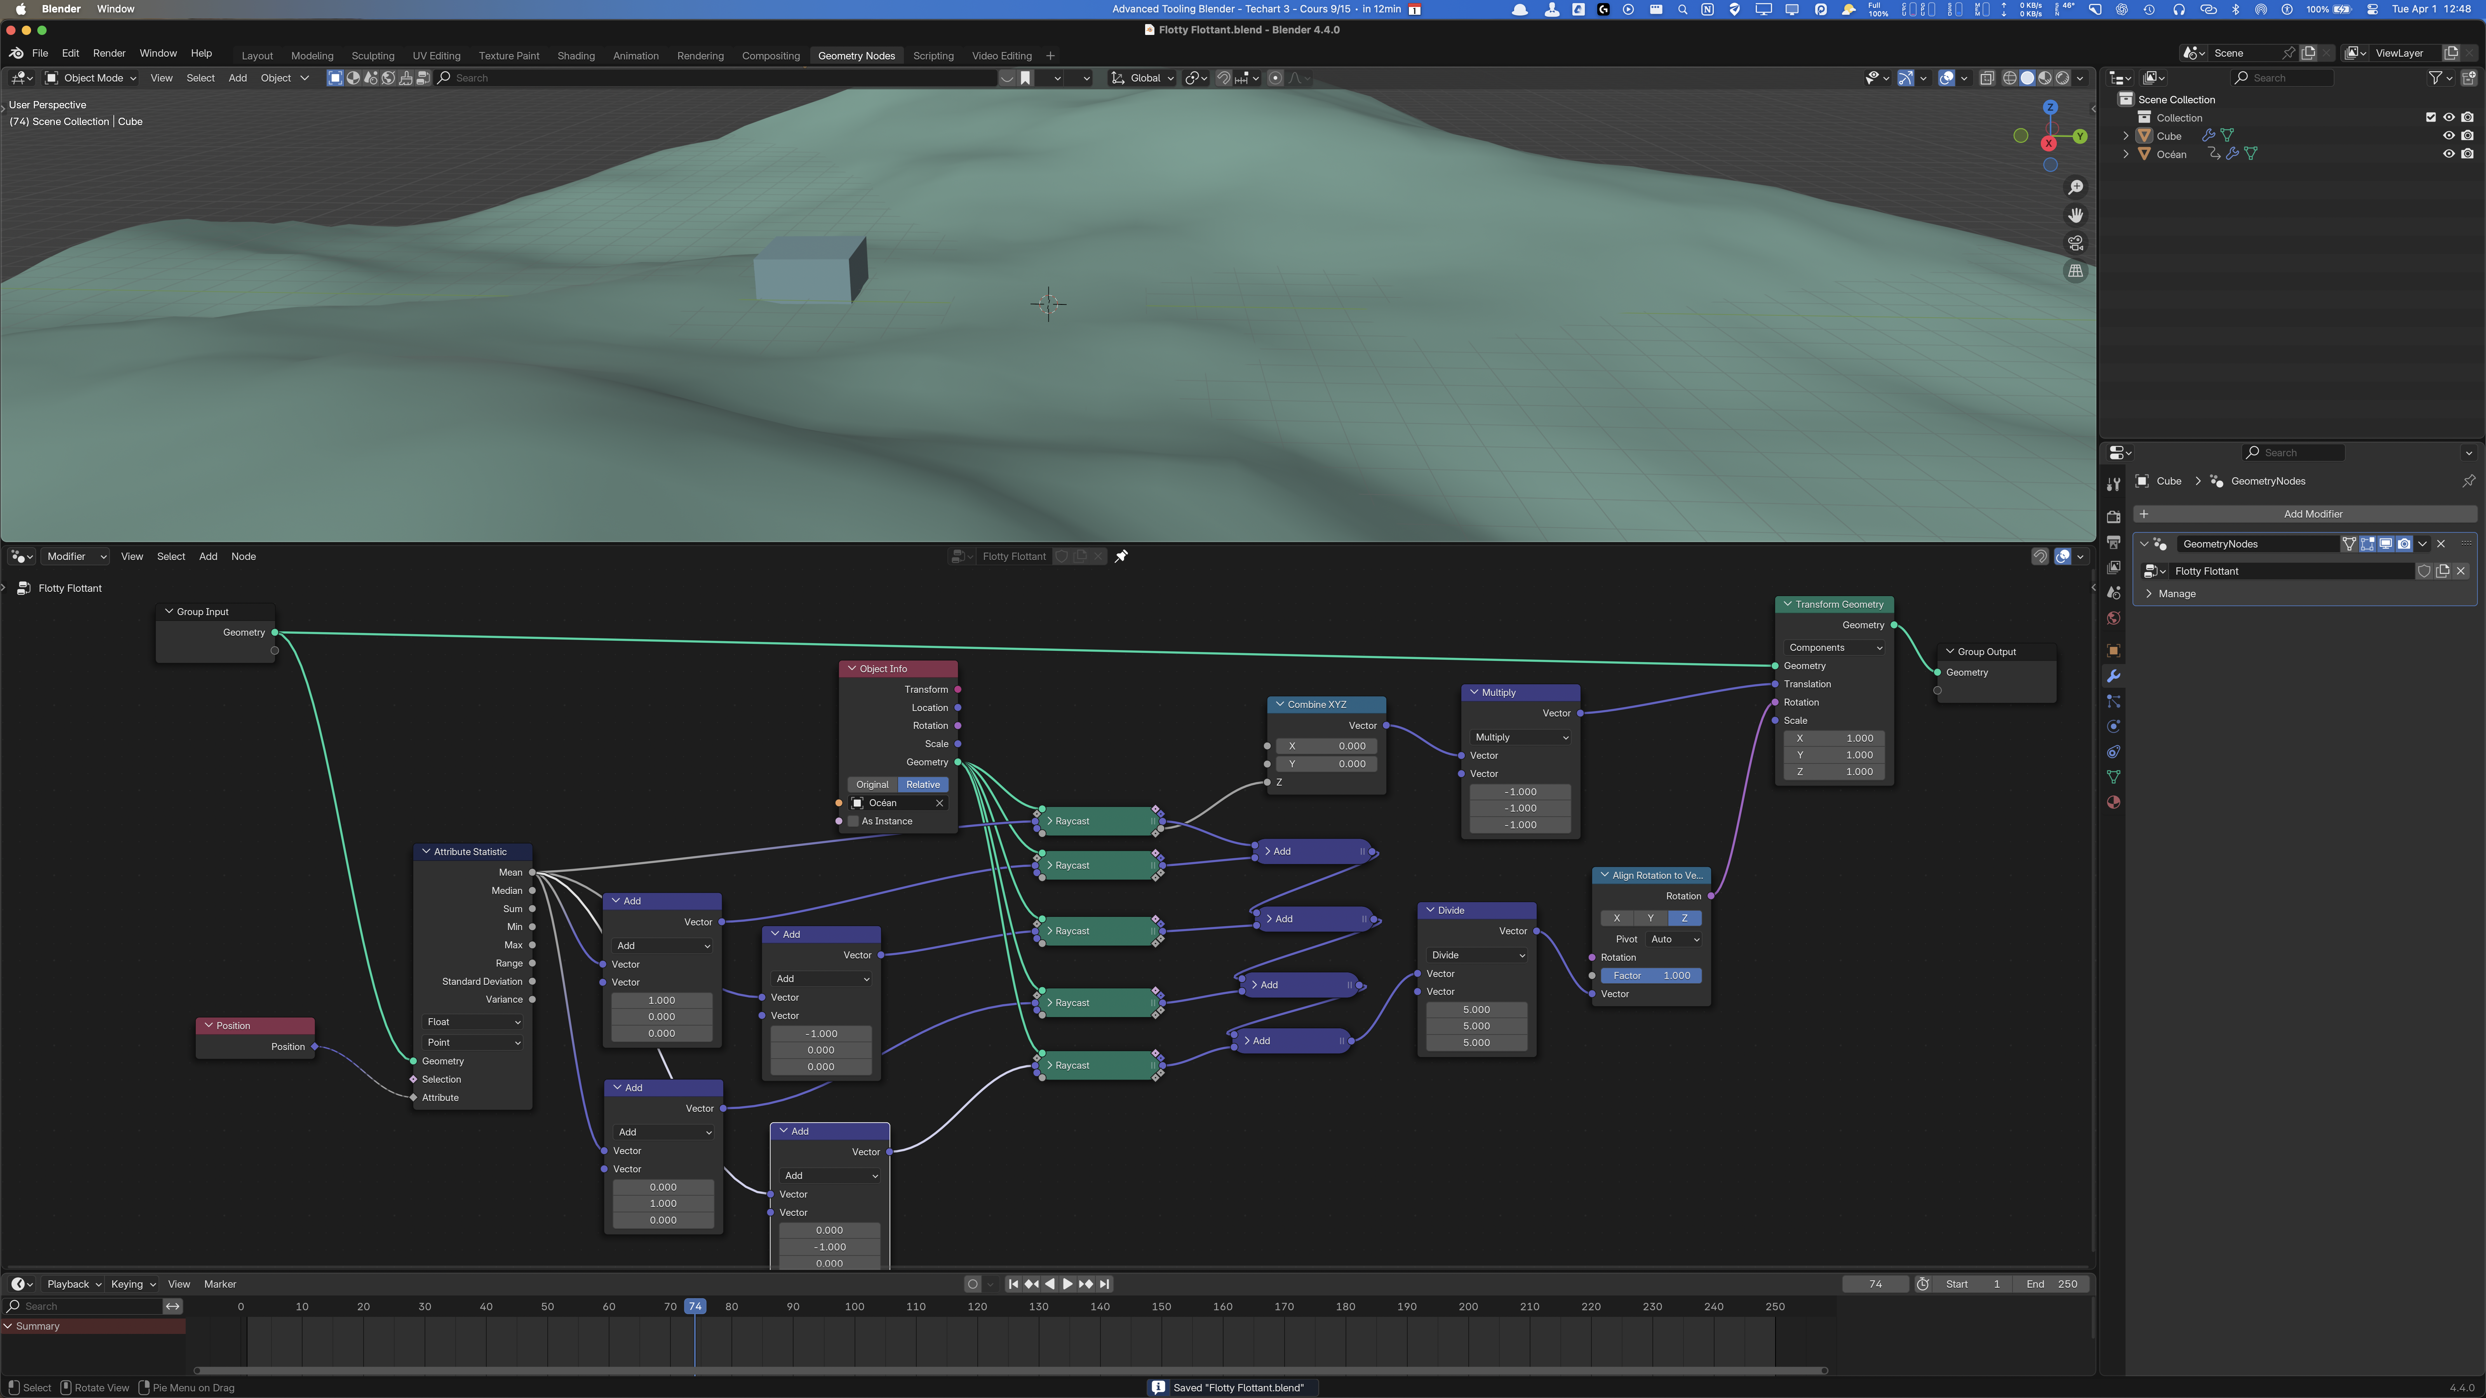The height and width of the screenshot is (1398, 2486).
Task: Hide the Océan object in viewport
Action: [2449, 155]
